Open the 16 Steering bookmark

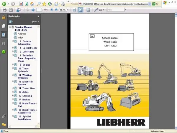tap(25, 96)
